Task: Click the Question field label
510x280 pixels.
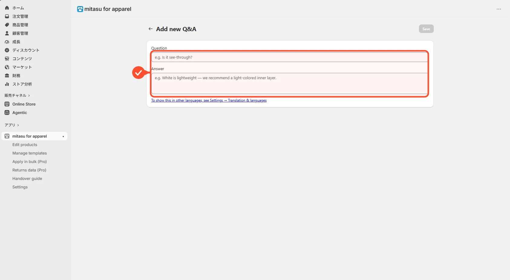Action: (x=159, y=48)
